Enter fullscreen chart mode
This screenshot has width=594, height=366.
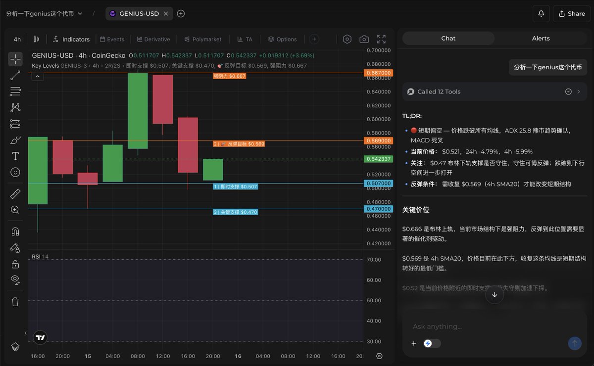(381, 39)
